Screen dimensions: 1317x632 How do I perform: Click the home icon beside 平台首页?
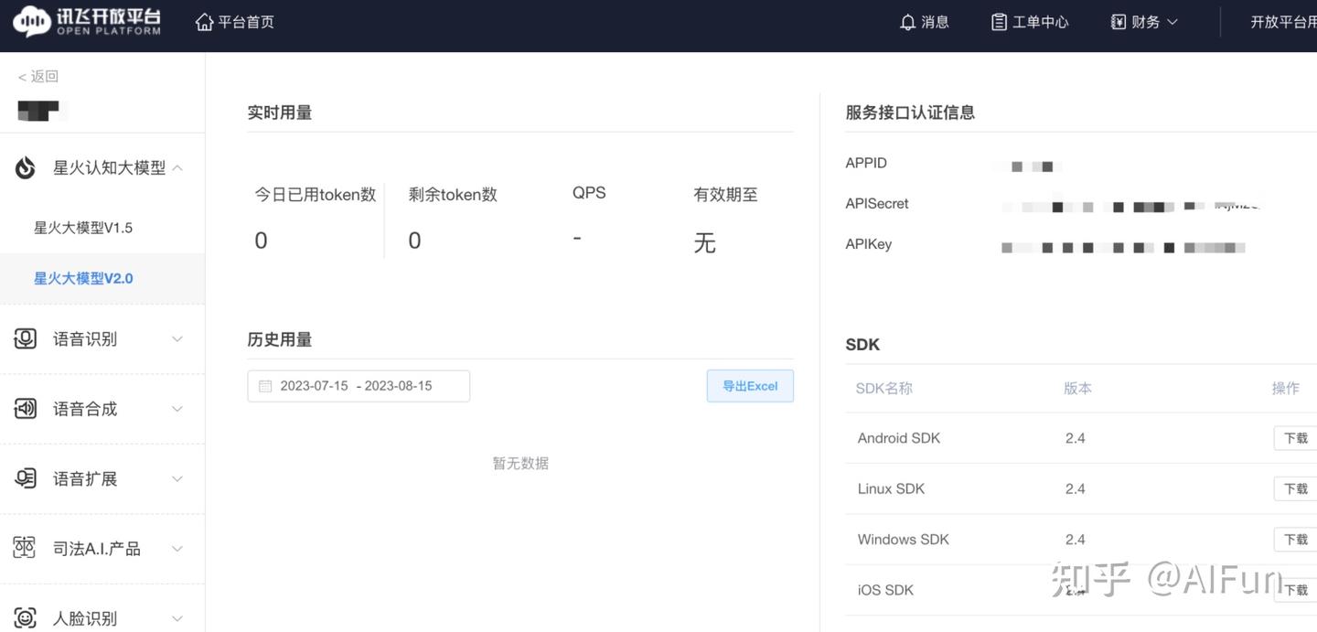point(204,21)
